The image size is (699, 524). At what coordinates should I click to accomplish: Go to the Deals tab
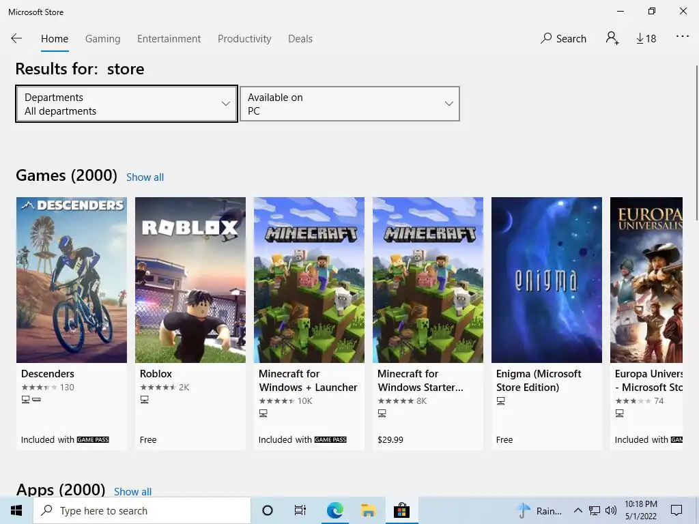(x=300, y=39)
